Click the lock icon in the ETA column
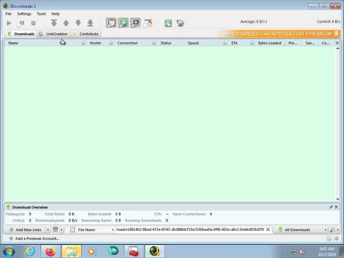The width and height of the screenshot is (344, 258). (252, 43)
